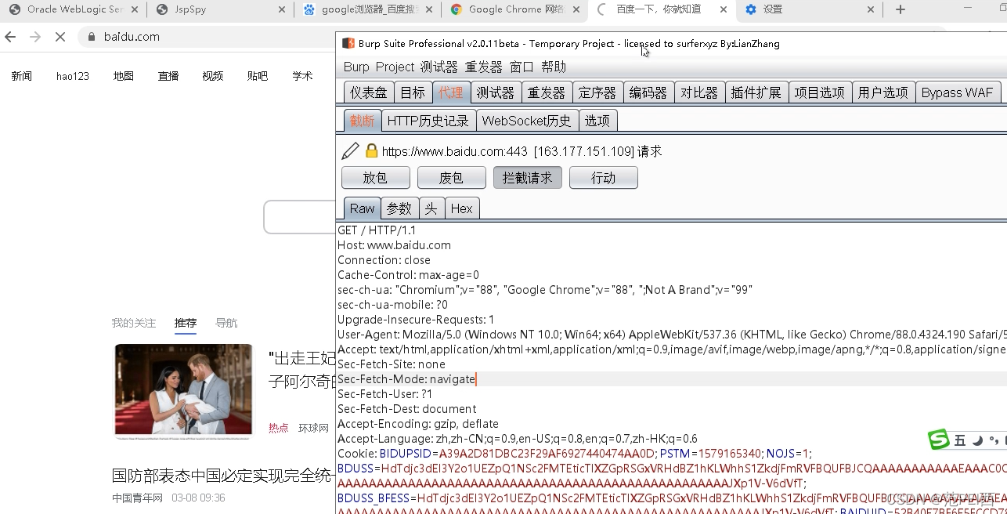Viewport: 1007px width, 514px height.
Task: Switch to the 重发器 main tab
Action: [x=547, y=92]
